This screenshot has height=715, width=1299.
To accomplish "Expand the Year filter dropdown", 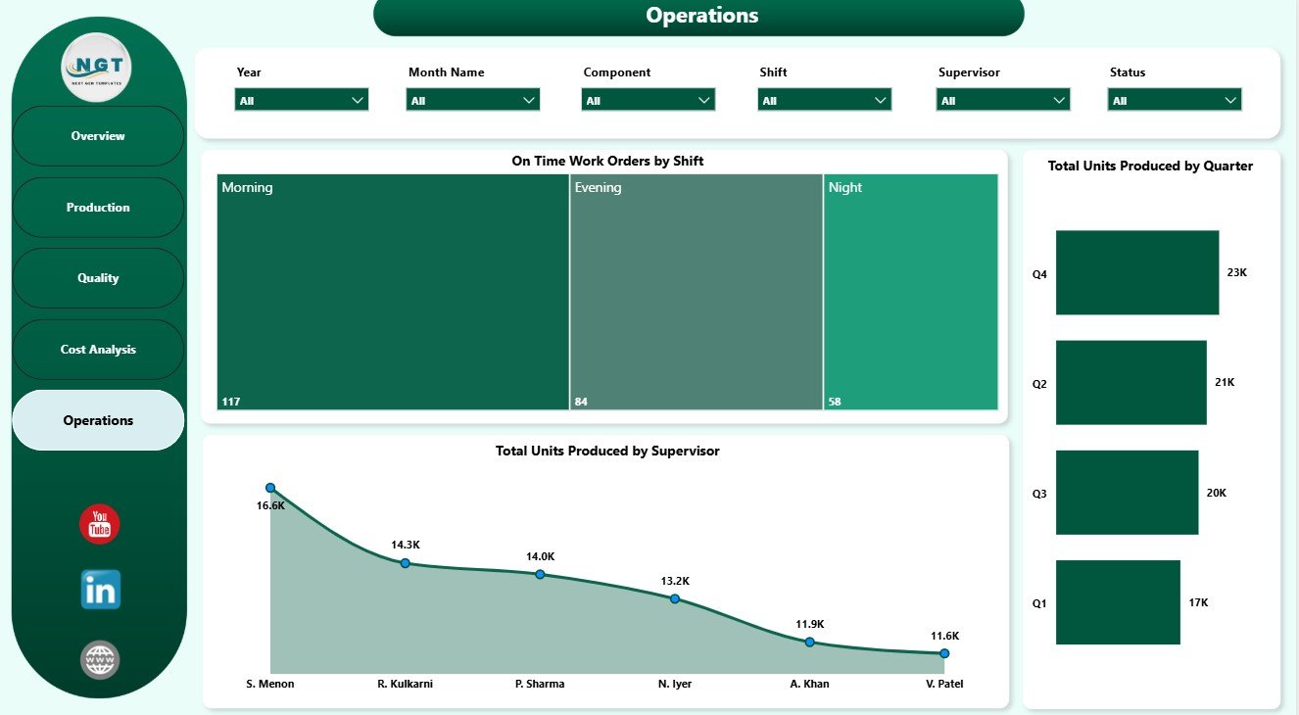I will coord(302,100).
